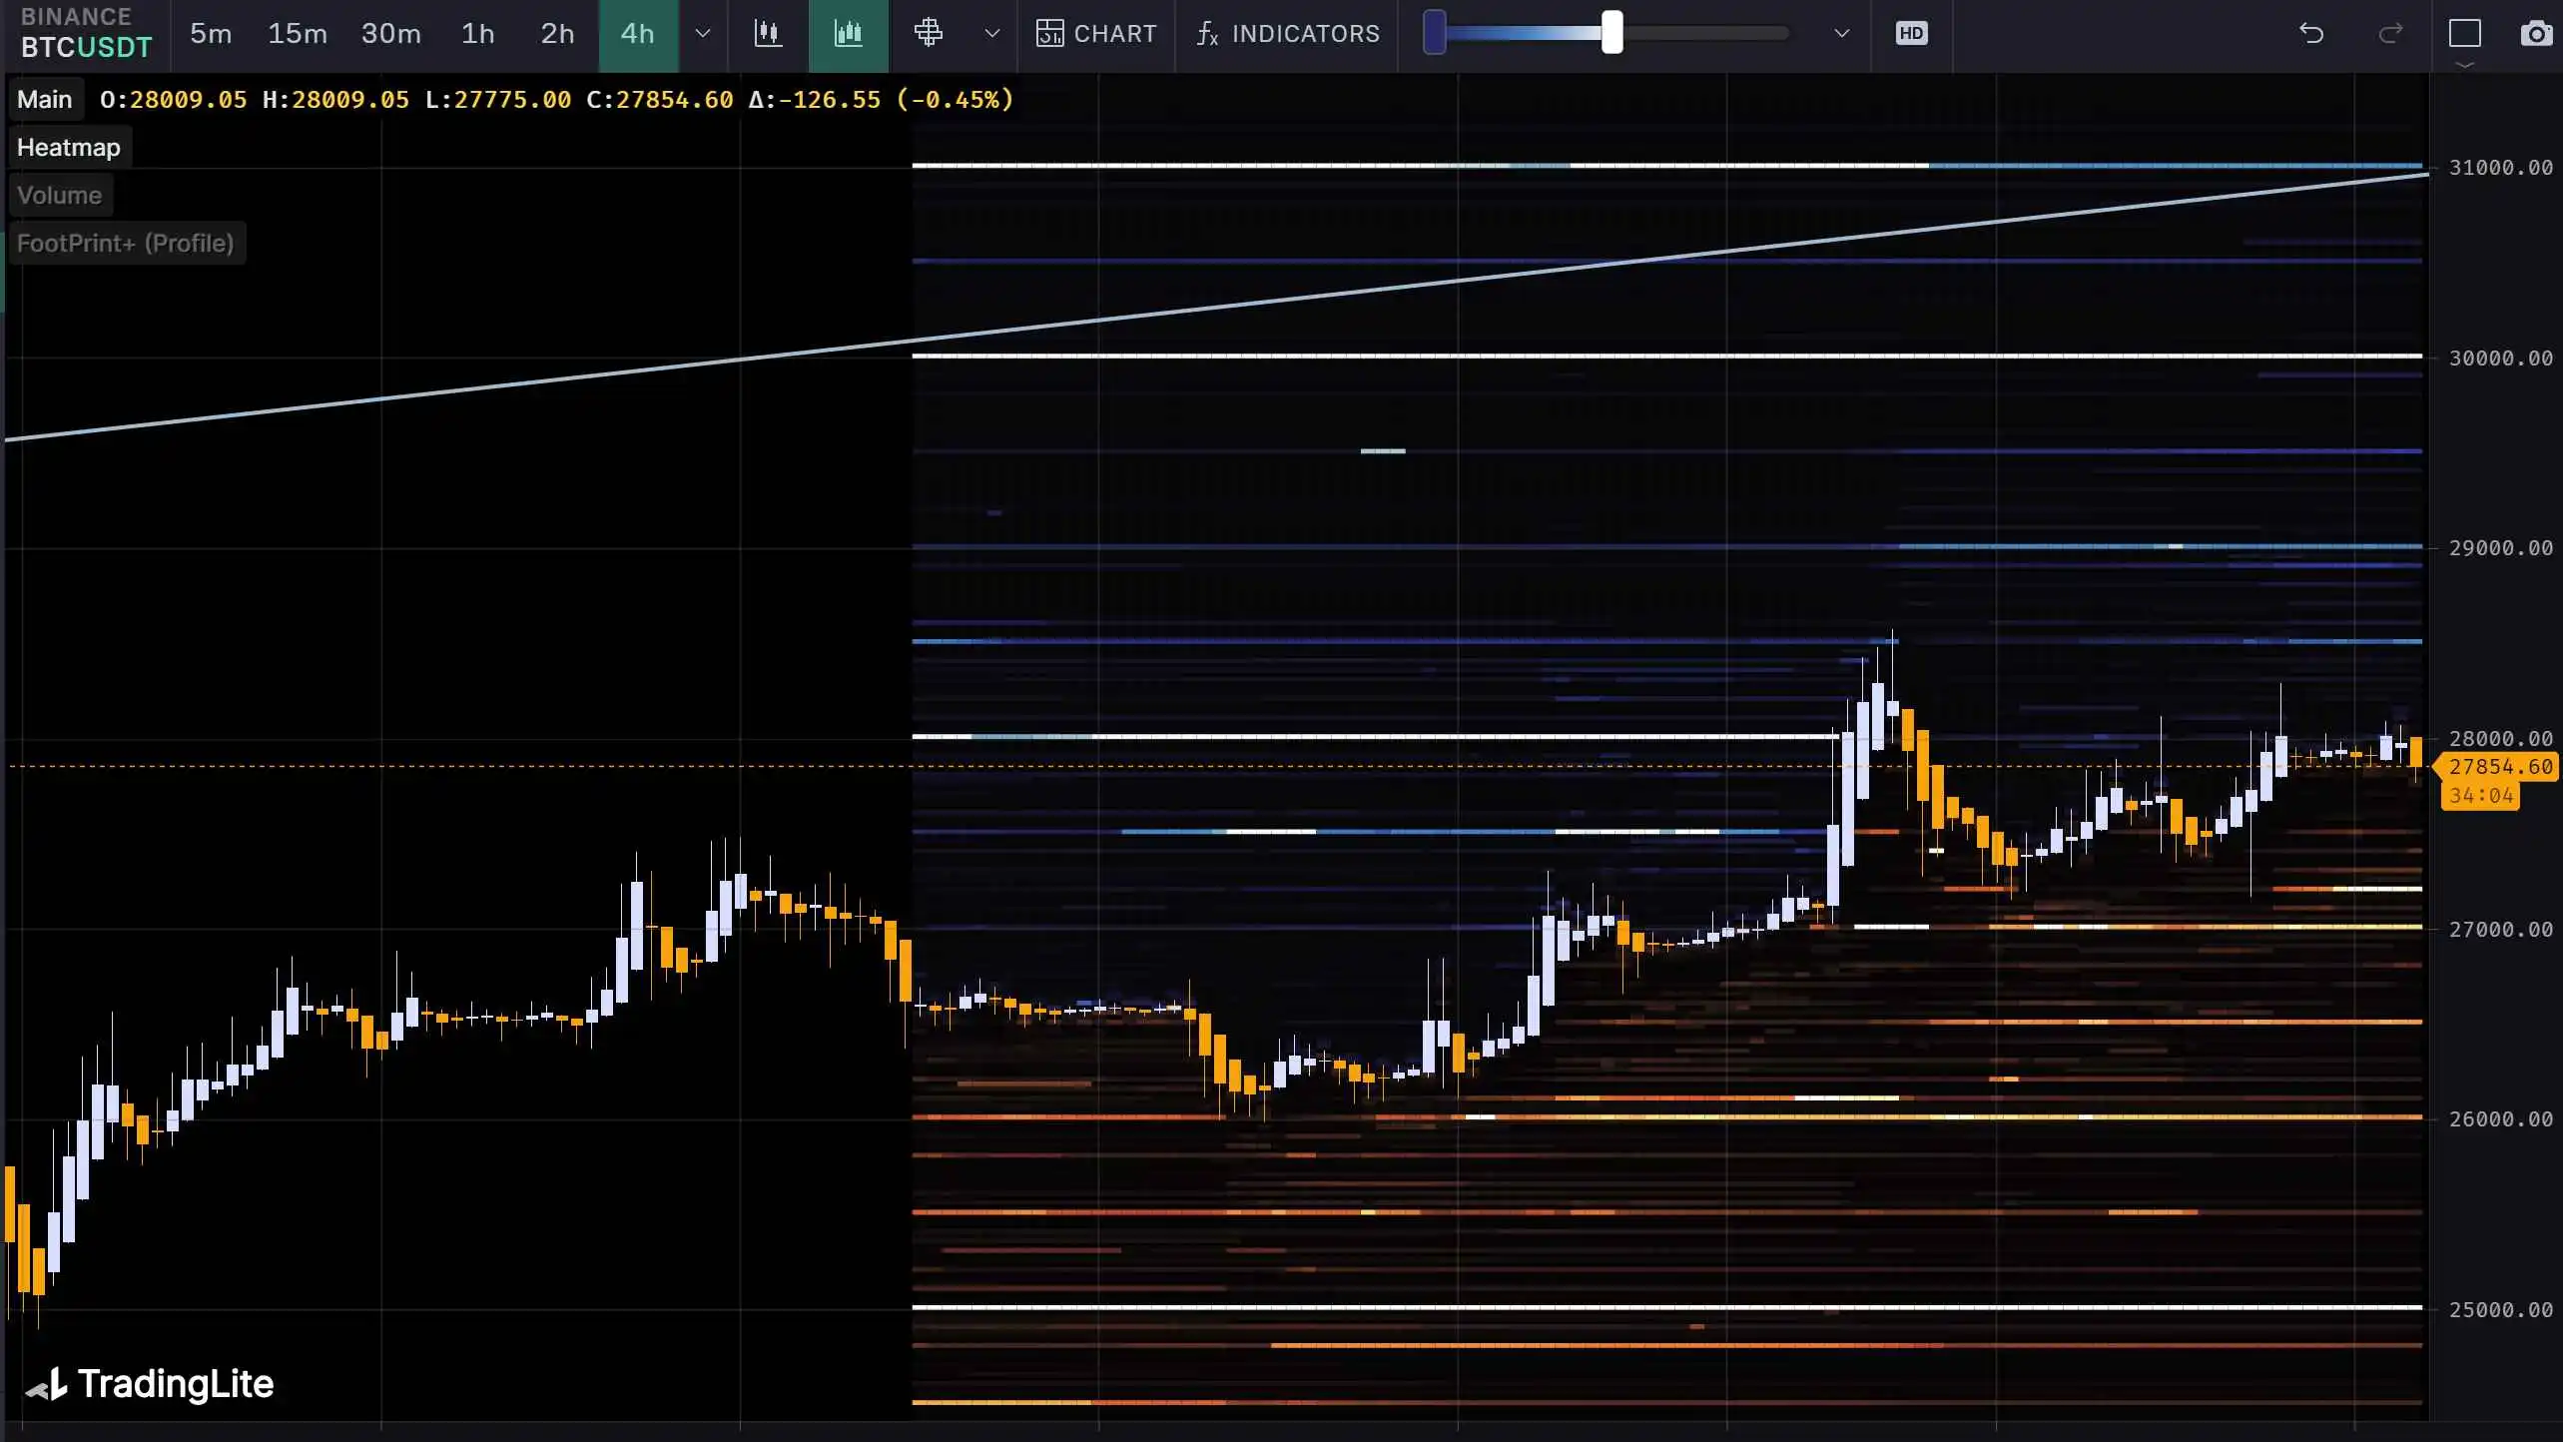Open the INDICATORS menu

tap(1287, 34)
